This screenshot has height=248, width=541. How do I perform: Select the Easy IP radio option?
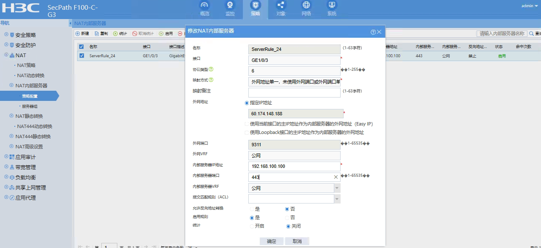(247, 124)
